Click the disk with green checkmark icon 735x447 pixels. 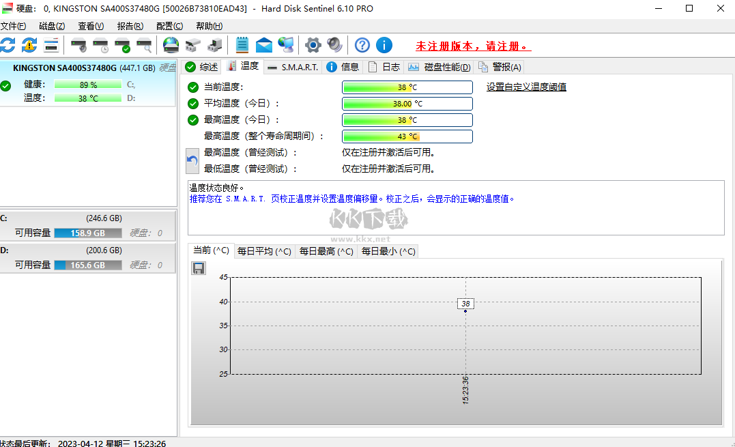click(122, 46)
